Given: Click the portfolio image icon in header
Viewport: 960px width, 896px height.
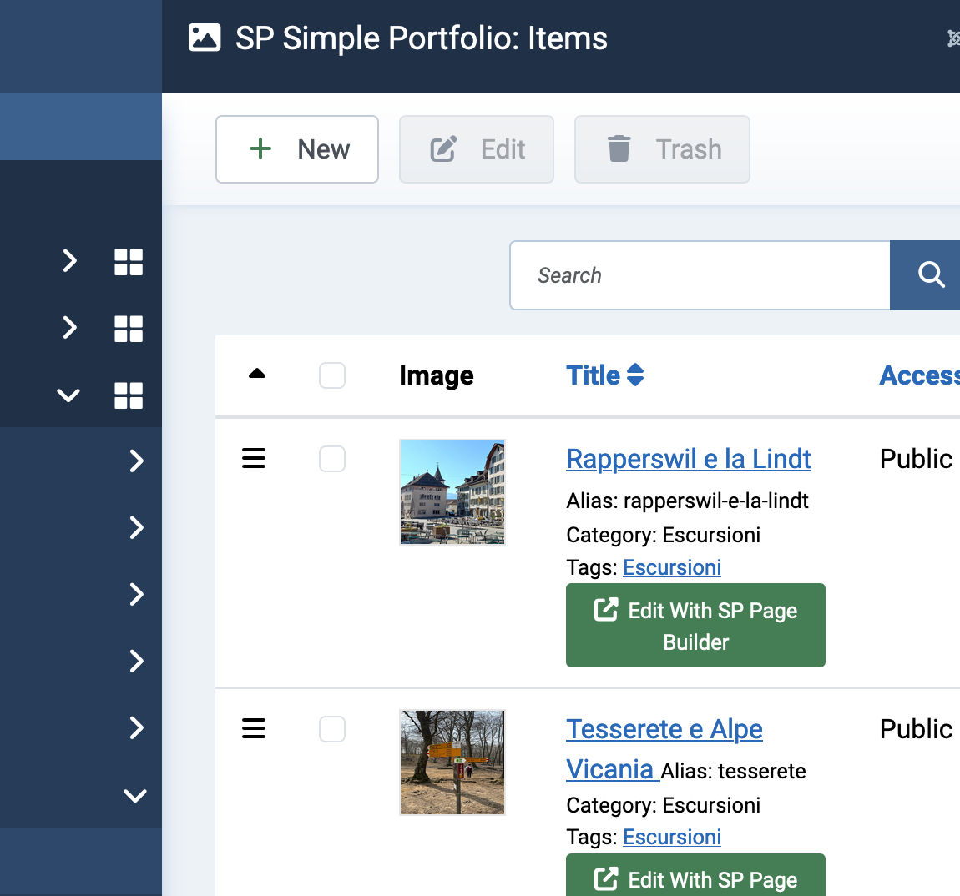Looking at the screenshot, I should pos(205,38).
